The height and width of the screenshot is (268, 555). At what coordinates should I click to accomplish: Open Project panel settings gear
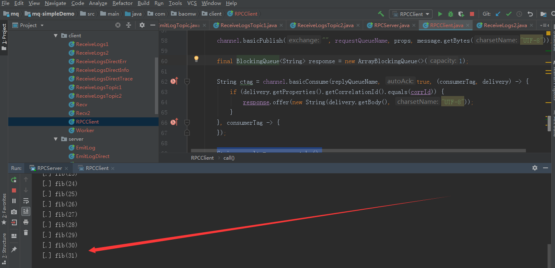(142, 25)
